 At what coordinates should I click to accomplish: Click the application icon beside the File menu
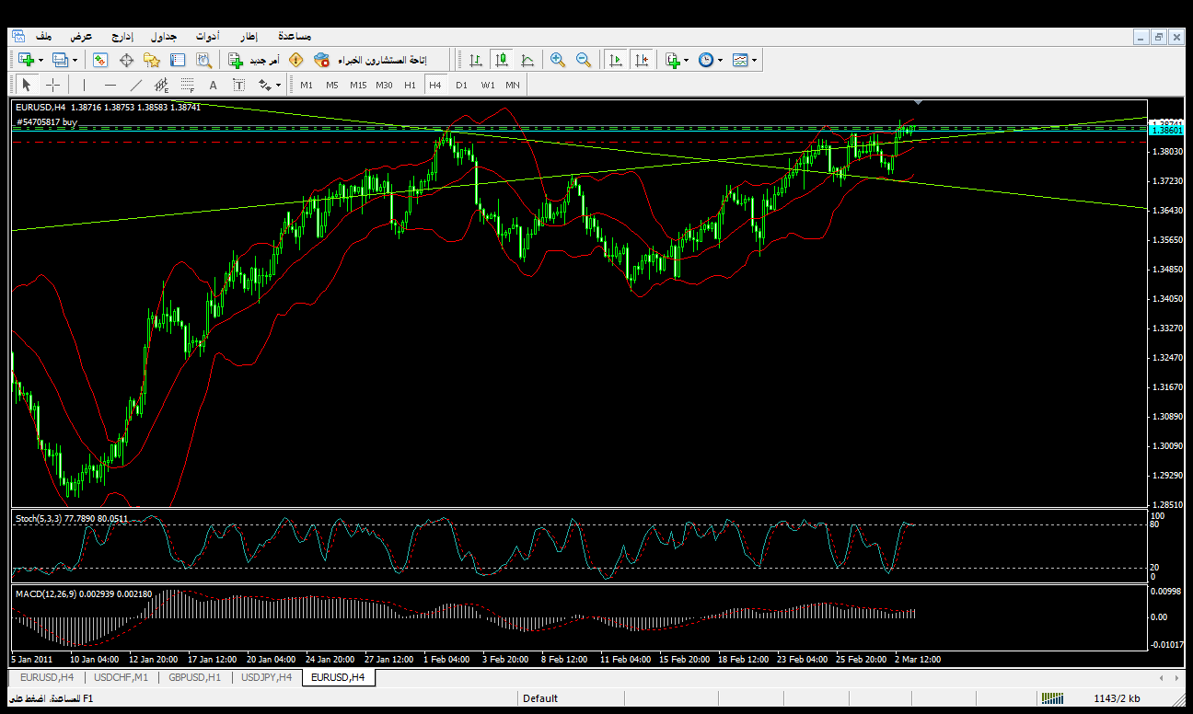[x=17, y=36]
